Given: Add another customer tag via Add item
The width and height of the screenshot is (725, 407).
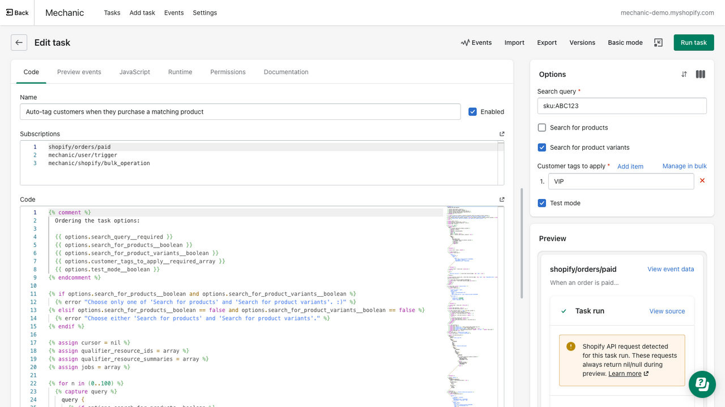Looking at the screenshot, I should tap(630, 166).
